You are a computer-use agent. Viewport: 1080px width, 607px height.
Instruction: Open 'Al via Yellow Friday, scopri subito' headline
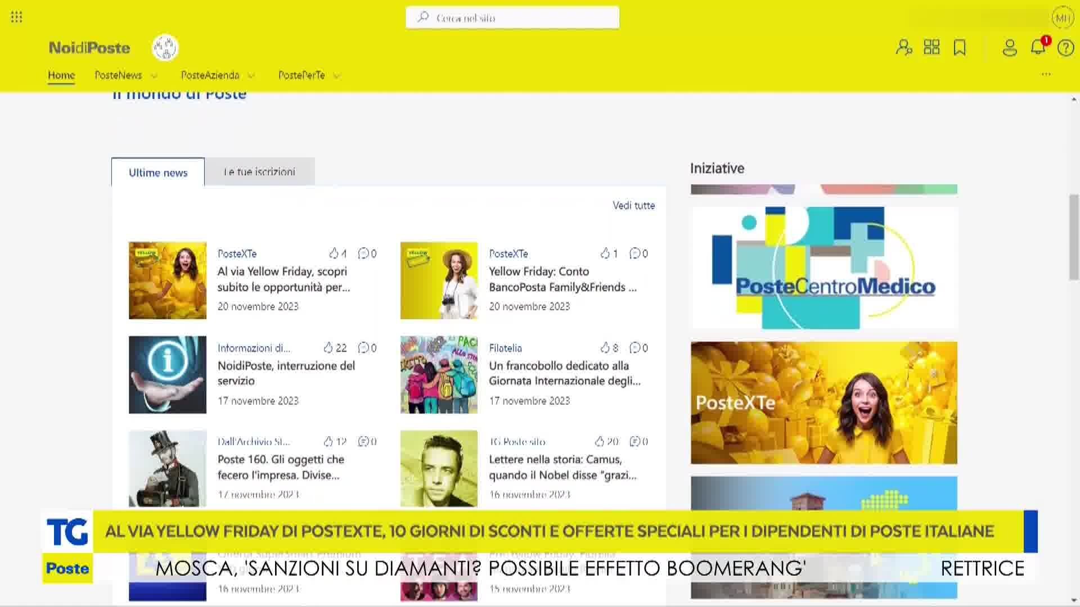[283, 279]
